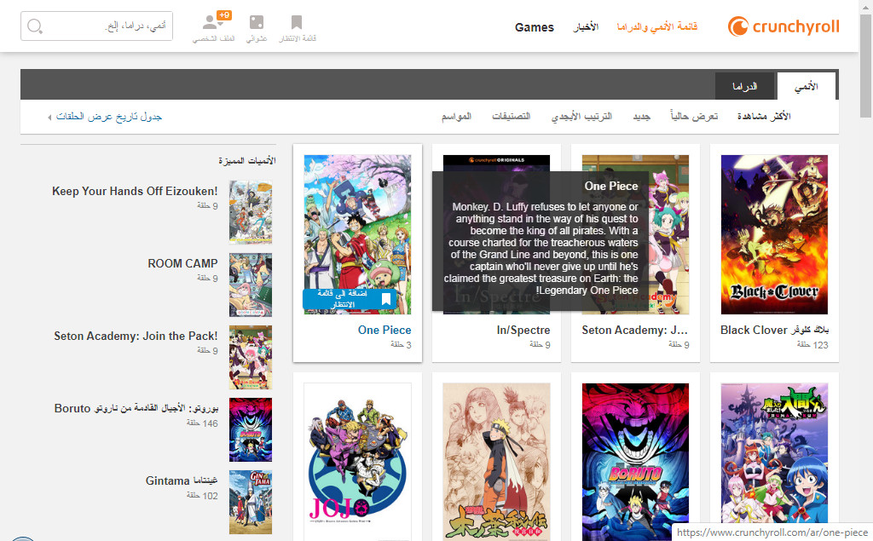Screen dimensions: 873x541
Task: Click the الأنميات المميزة sidebar heading
Action: (x=247, y=160)
